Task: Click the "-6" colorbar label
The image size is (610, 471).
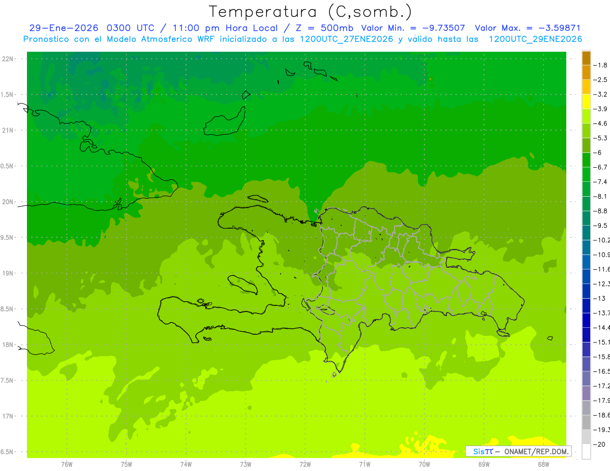Action: click(x=598, y=152)
